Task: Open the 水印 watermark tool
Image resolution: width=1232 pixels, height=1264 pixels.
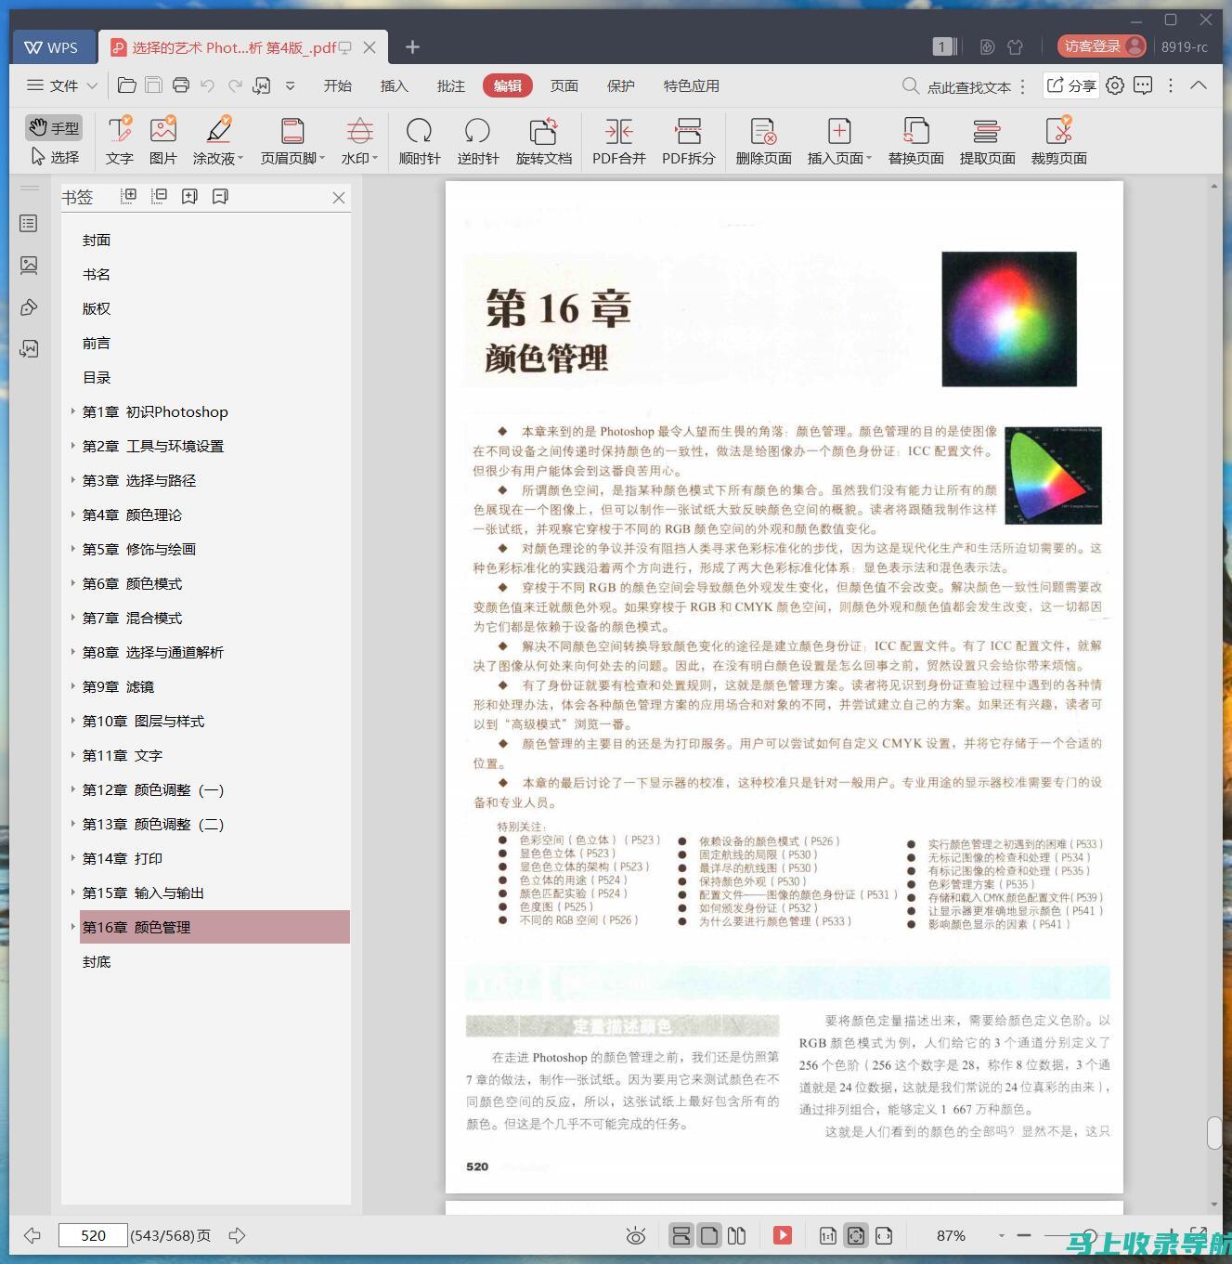Action: tap(359, 141)
